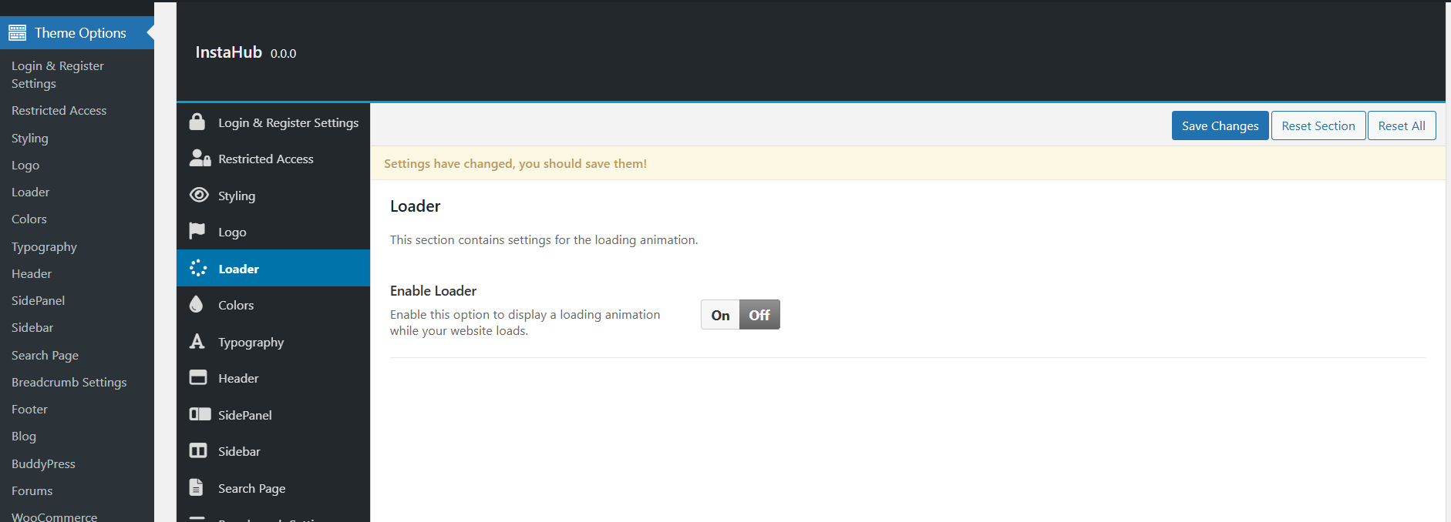The image size is (1451, 522).
Task: Open Footer settings in the left admin menu
Action: (x=29, y=410)
